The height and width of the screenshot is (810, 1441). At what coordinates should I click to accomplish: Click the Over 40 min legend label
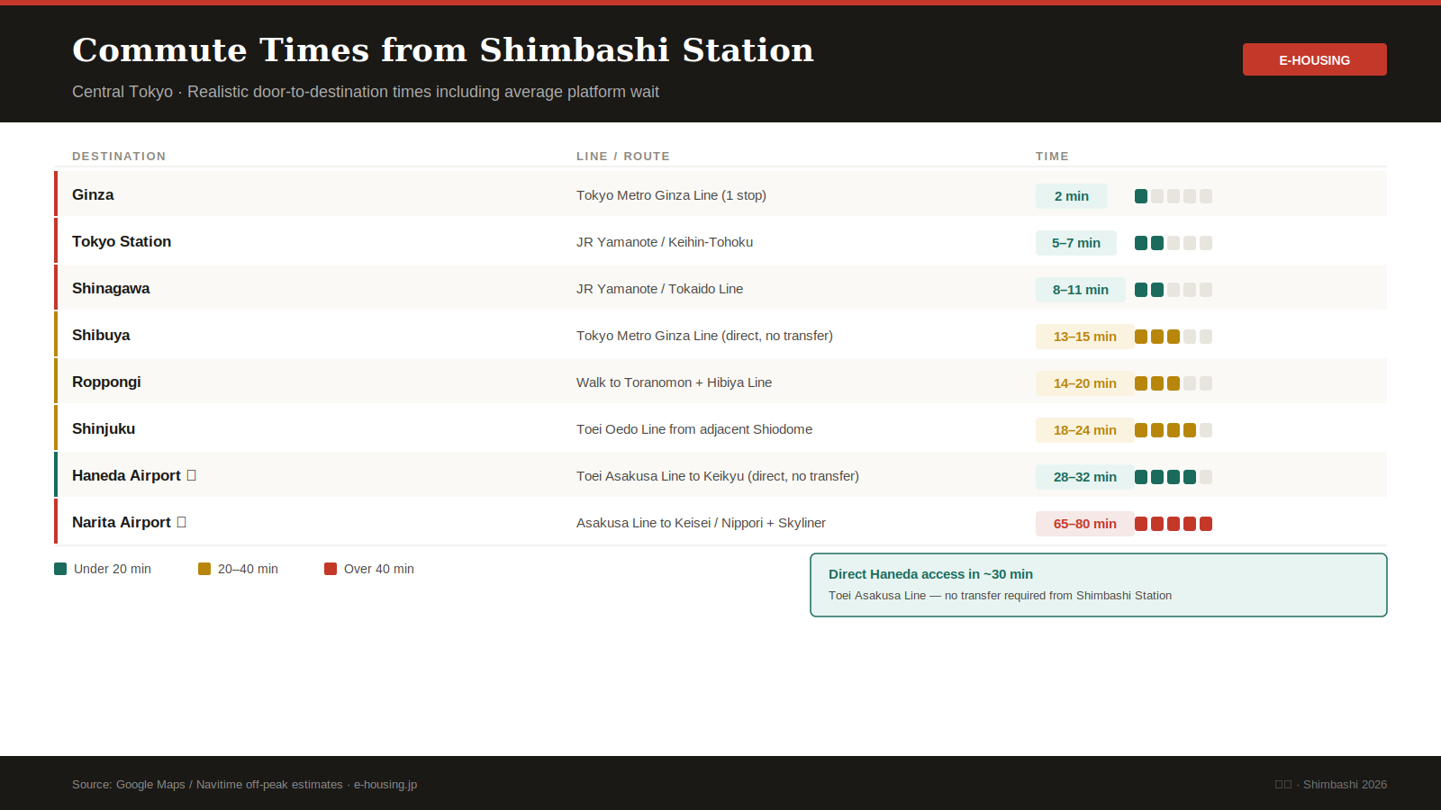[x=379, y=569]
